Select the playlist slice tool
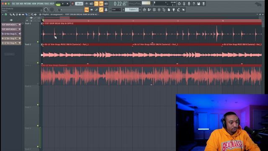The image size is (268, 151). coord(26,15)
